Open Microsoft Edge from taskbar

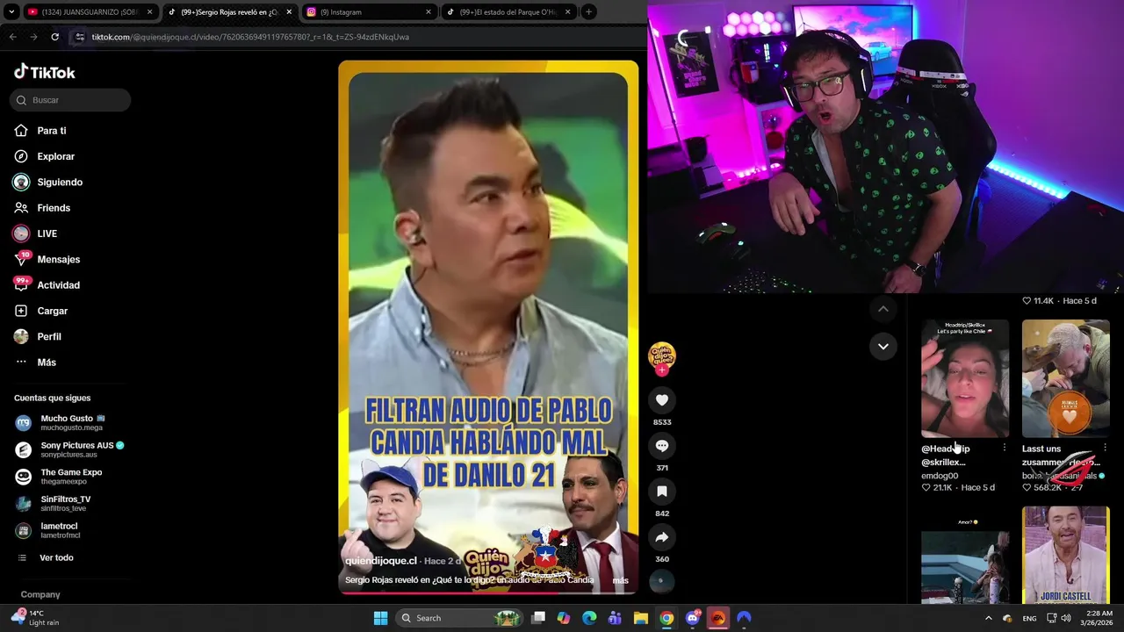[x=589, y=618]
